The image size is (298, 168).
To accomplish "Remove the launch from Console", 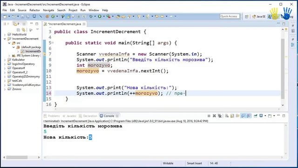I will pos(214,116).
